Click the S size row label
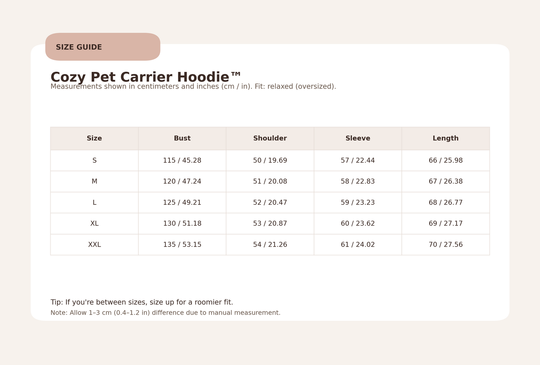Screen dimensions: 540x365 (94, 161)
